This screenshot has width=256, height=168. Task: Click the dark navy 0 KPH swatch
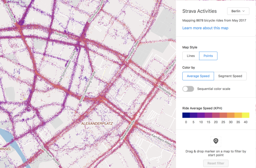click(x=186, y=115)
